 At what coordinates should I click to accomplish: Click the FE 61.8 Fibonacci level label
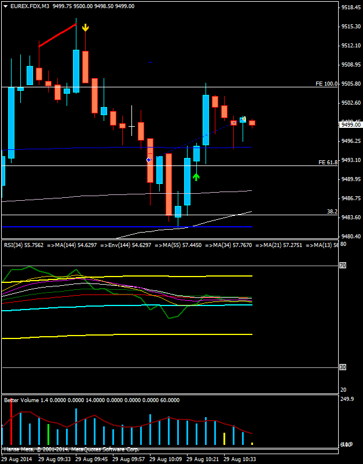328,163
